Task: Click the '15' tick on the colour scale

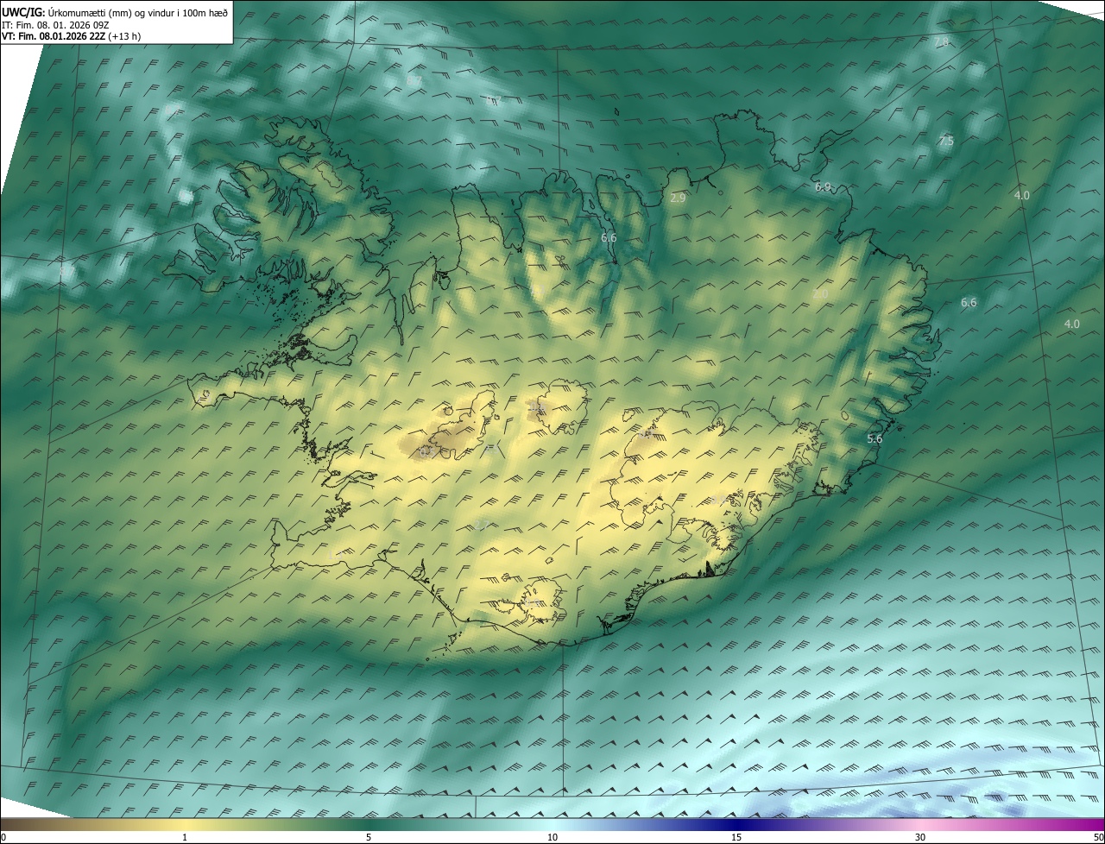Action: [x=736, y=837]
